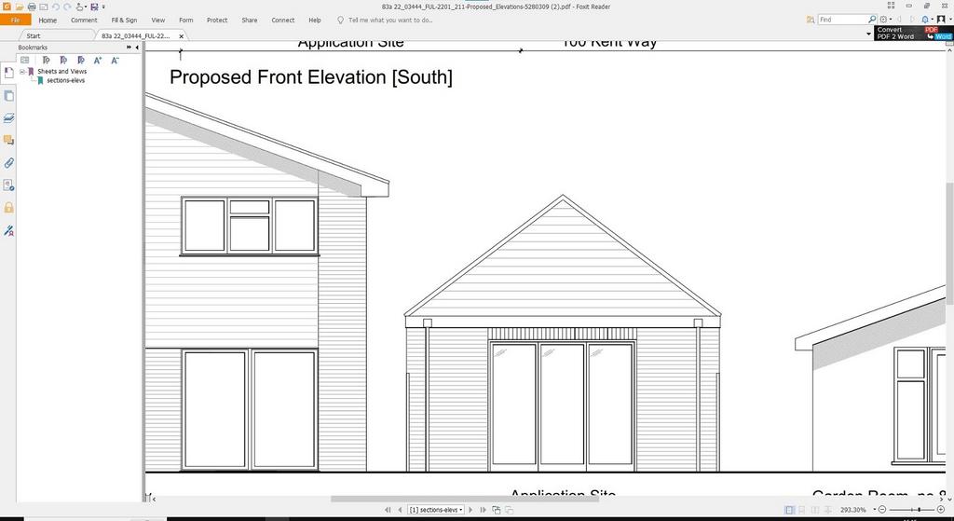Open the page selector dropdown sections-elevs
Image resolution: width=954 pixels, height=521 pixels.
pos(436,510)
